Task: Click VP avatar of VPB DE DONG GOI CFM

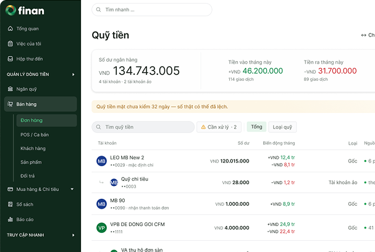Action: point(101,228)
